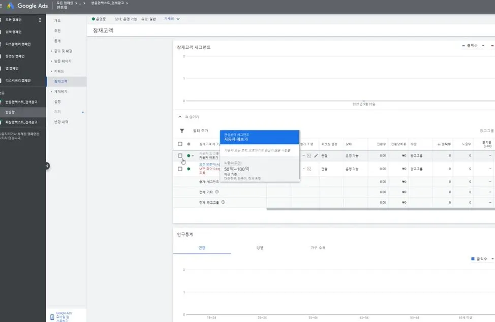Click the 디스플레이 캠페인 sidebar icon
Screen dimensions: 495x322
click(x=1, y=44)
